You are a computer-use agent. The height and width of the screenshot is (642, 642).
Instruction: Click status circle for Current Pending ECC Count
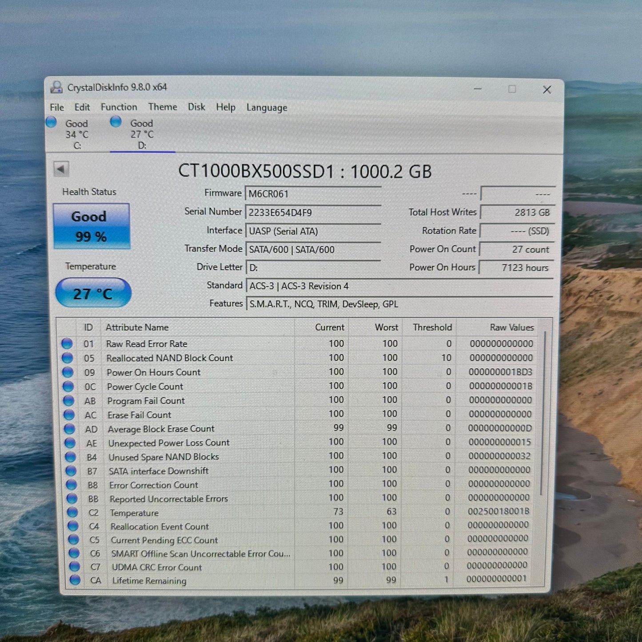73,540
